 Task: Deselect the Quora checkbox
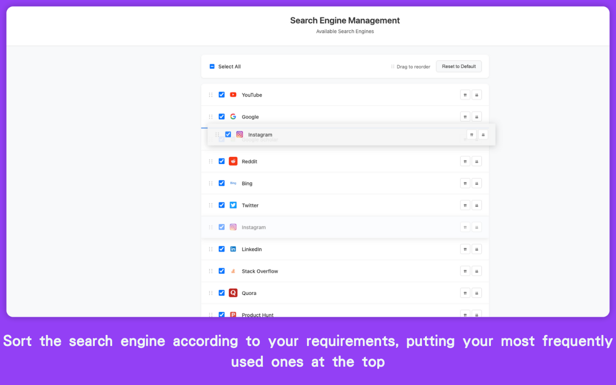pyautogui.click(x=221, y=293)
